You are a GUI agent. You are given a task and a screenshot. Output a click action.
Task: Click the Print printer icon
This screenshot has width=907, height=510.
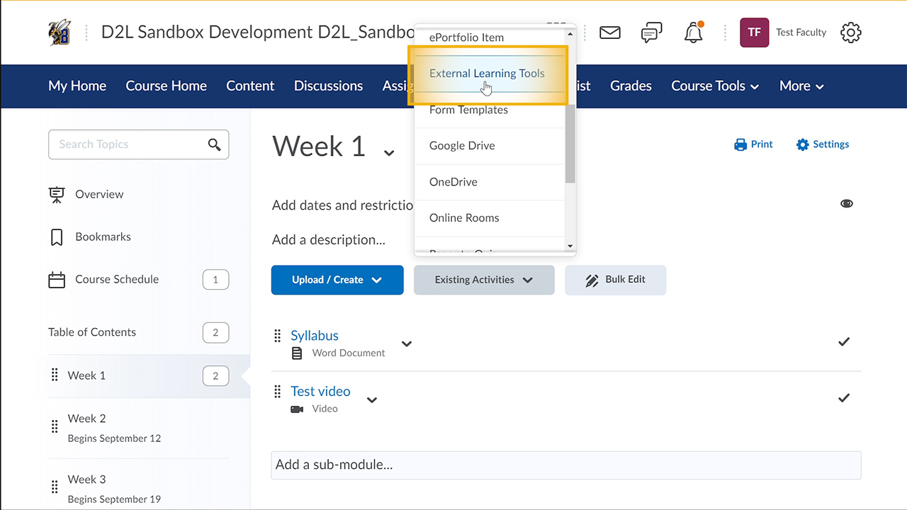pyautogui.click(x=740, y=144)
